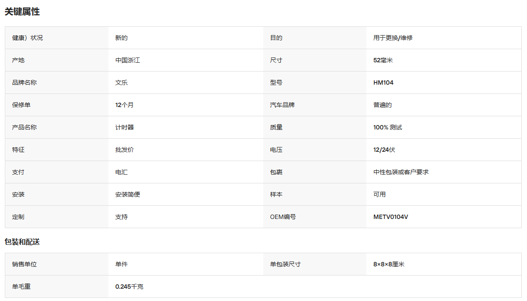The height and width of the screenshot is (301, 527).
Task: Click the product name value "计时器"
Action: [x=125, y=127]
